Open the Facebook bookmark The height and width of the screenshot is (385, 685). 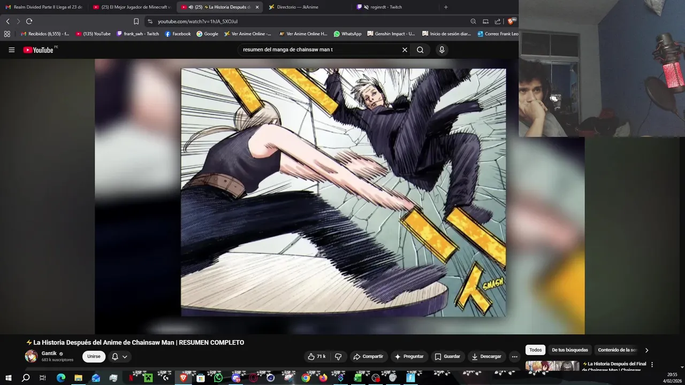(x=178, y=34)
